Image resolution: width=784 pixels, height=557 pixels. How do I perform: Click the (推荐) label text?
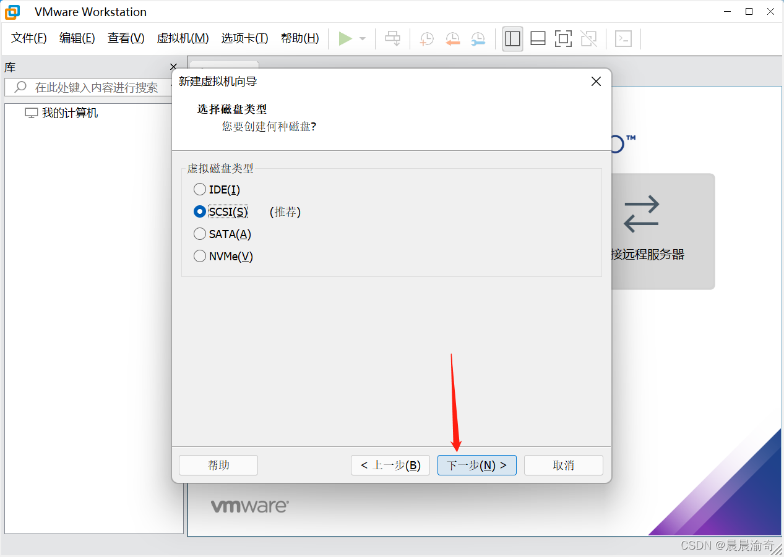click(x=285, y=212)
